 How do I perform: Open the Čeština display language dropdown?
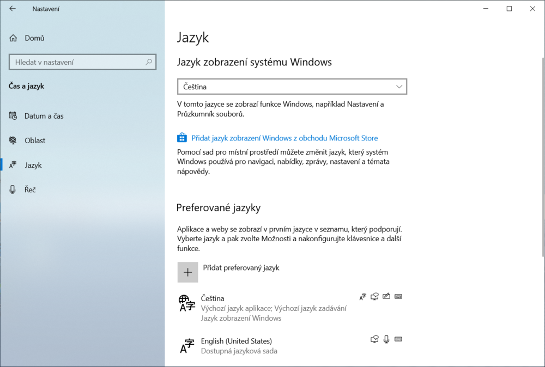[292, 87]
